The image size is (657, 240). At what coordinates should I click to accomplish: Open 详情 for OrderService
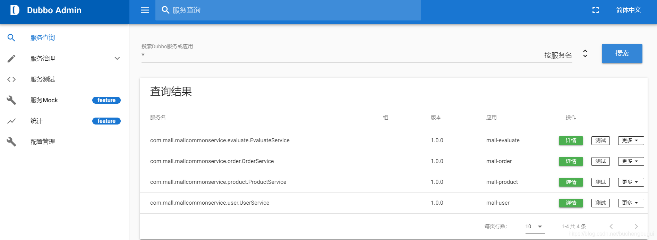571,161
